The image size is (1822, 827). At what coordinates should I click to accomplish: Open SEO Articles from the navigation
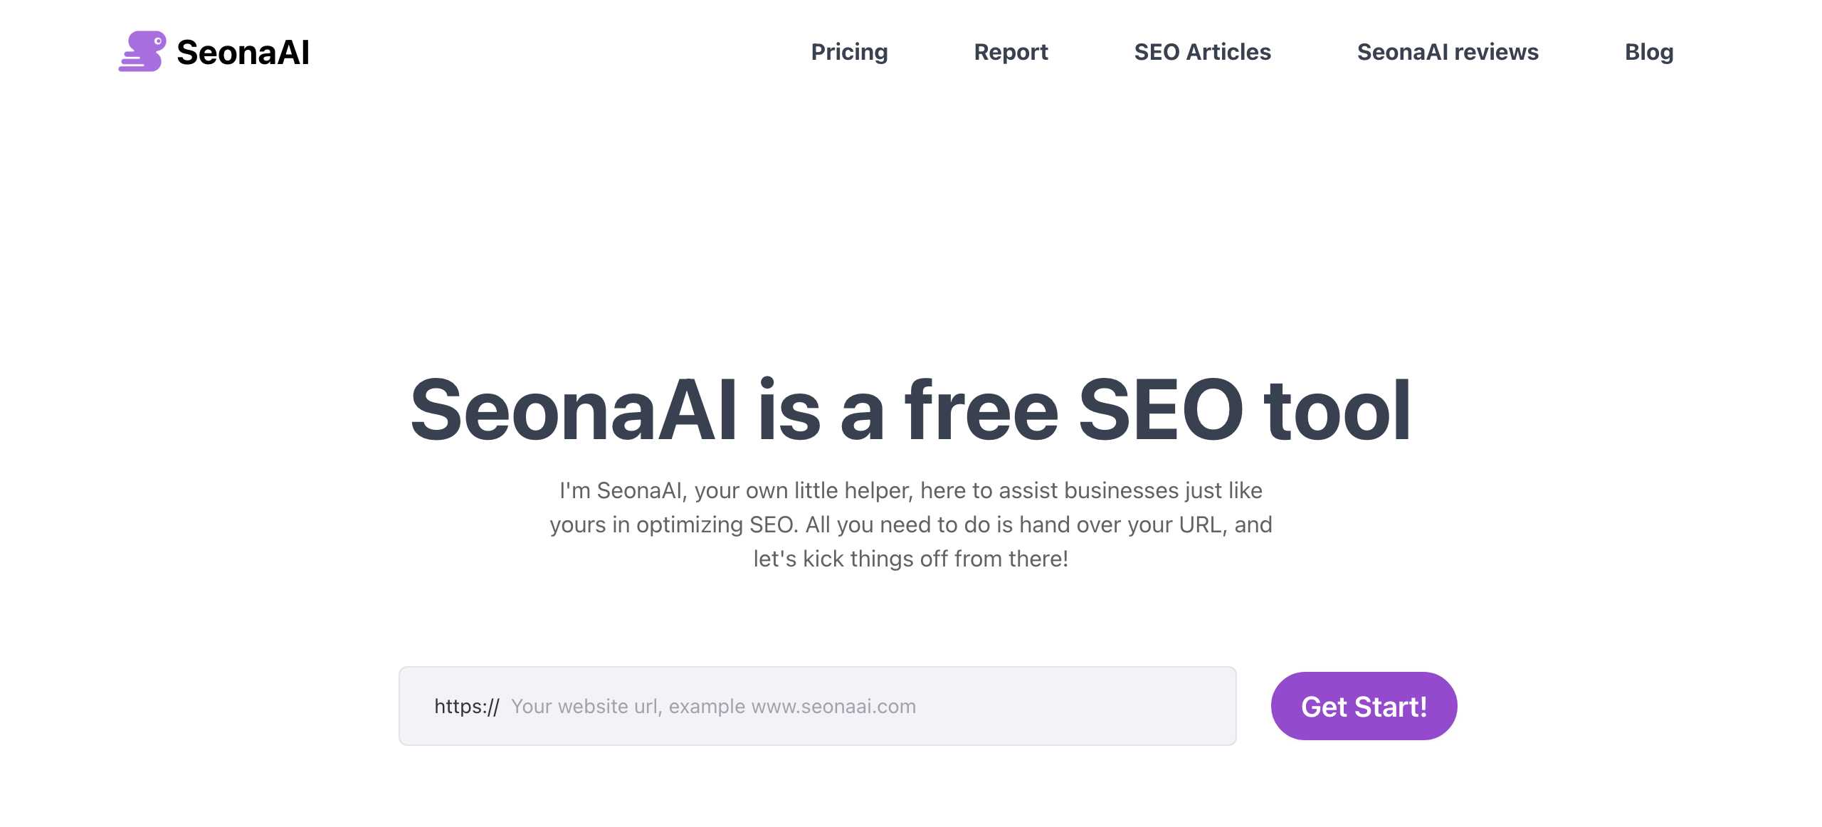click(1202, 52)
